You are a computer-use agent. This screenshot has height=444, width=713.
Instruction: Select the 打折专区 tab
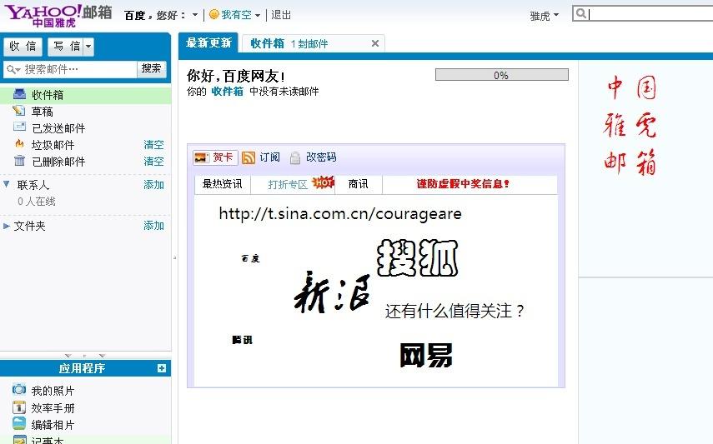pyautogui.click(x=288, y=184)
